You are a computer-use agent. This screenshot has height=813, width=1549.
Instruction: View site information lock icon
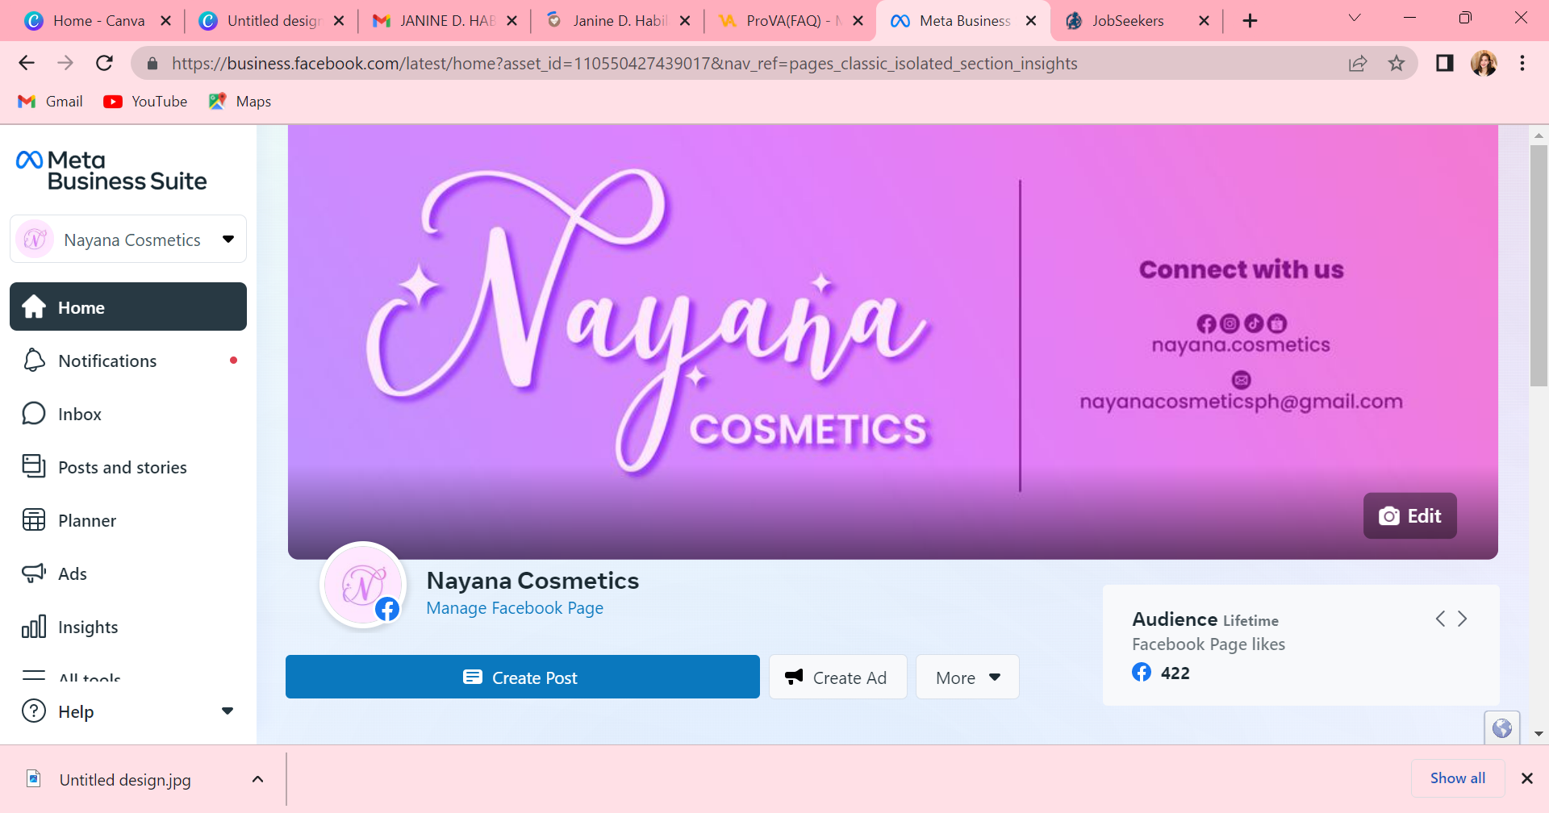pos(151,63)
